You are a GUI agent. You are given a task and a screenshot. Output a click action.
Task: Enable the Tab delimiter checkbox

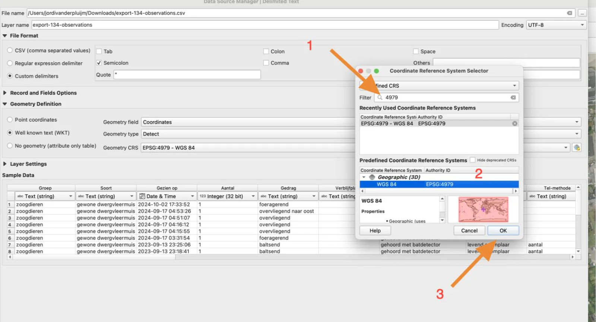pos(99,51)
